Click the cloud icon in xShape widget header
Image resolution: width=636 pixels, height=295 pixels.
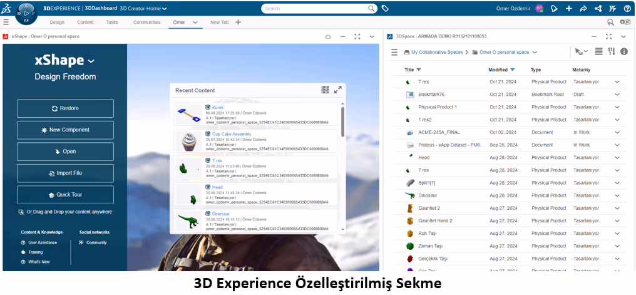(x=328, y=36)
